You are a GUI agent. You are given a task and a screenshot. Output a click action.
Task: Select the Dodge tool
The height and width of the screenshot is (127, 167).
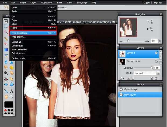click(x=6, y=73)
